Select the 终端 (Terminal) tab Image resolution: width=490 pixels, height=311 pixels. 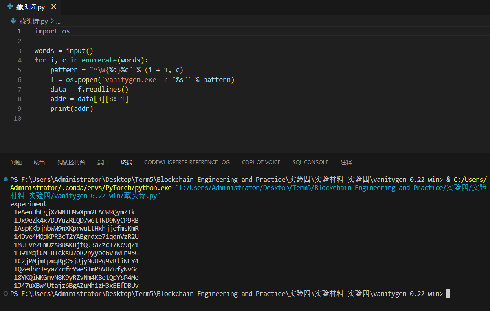[x=126, y=162]
